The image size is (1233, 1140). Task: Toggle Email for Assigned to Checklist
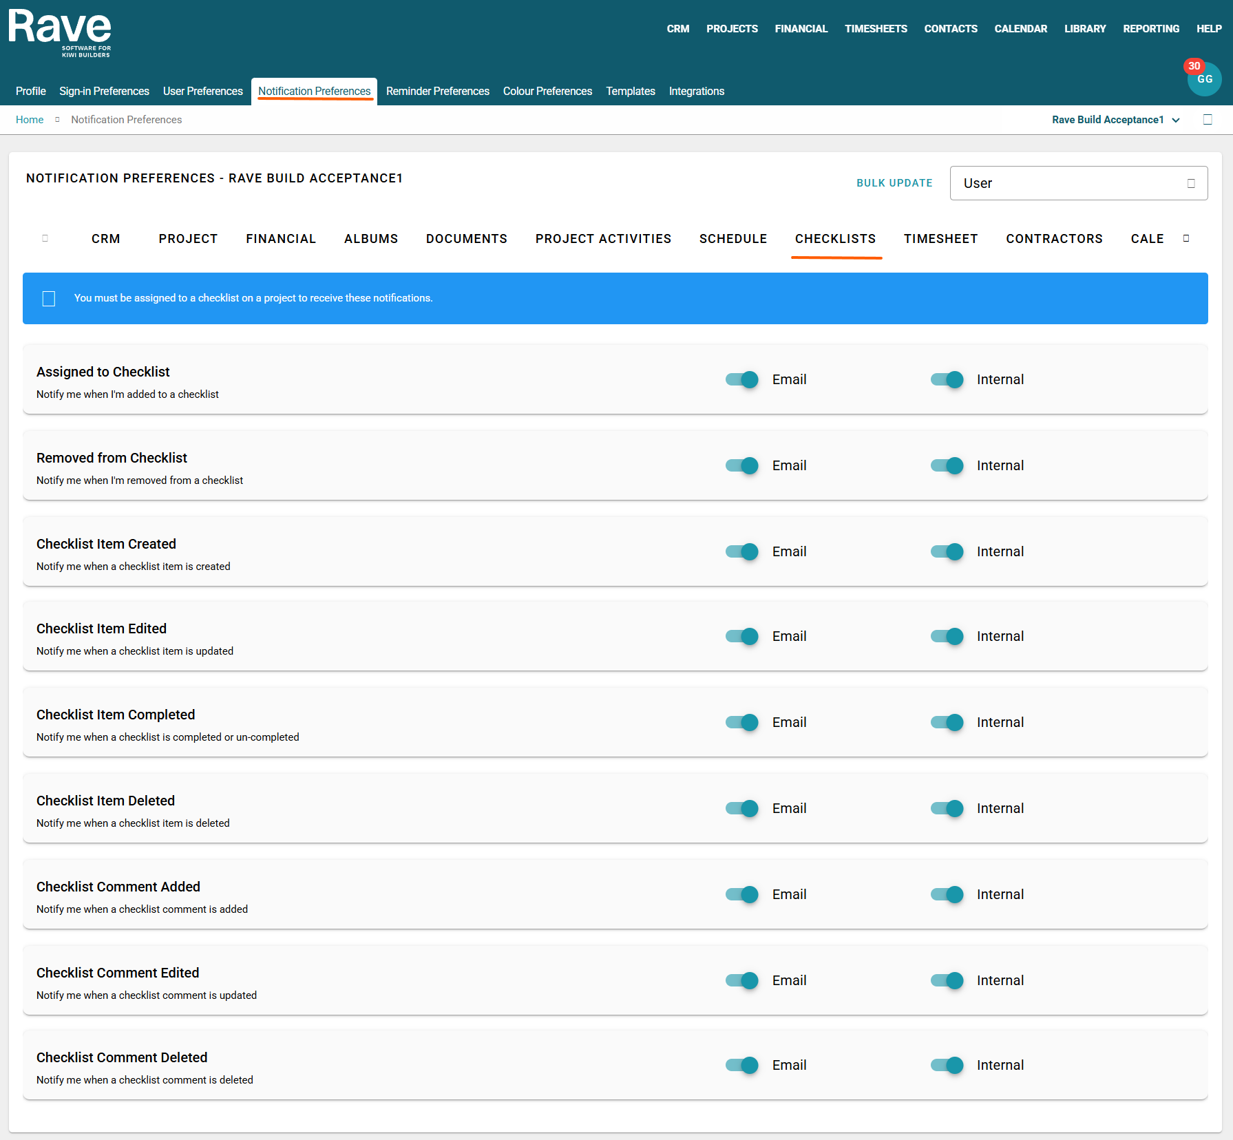point(742,379)
